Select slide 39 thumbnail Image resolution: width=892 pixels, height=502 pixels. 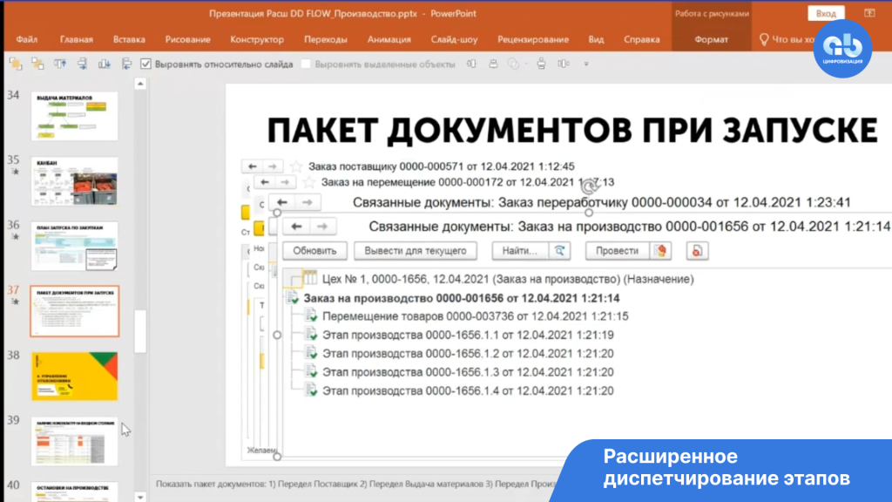tap(75, 442)
